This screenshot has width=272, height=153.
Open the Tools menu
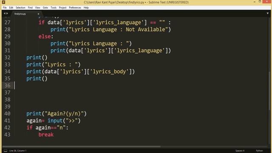(x=54, y=8)
